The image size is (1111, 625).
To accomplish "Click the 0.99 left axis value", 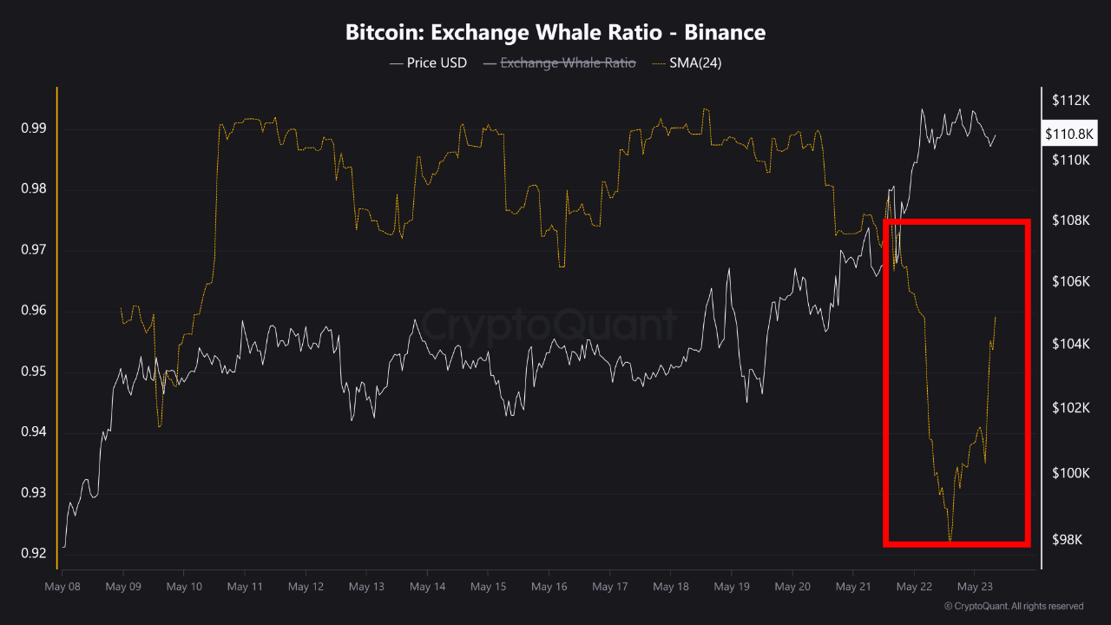I will (x=32, y=128).
